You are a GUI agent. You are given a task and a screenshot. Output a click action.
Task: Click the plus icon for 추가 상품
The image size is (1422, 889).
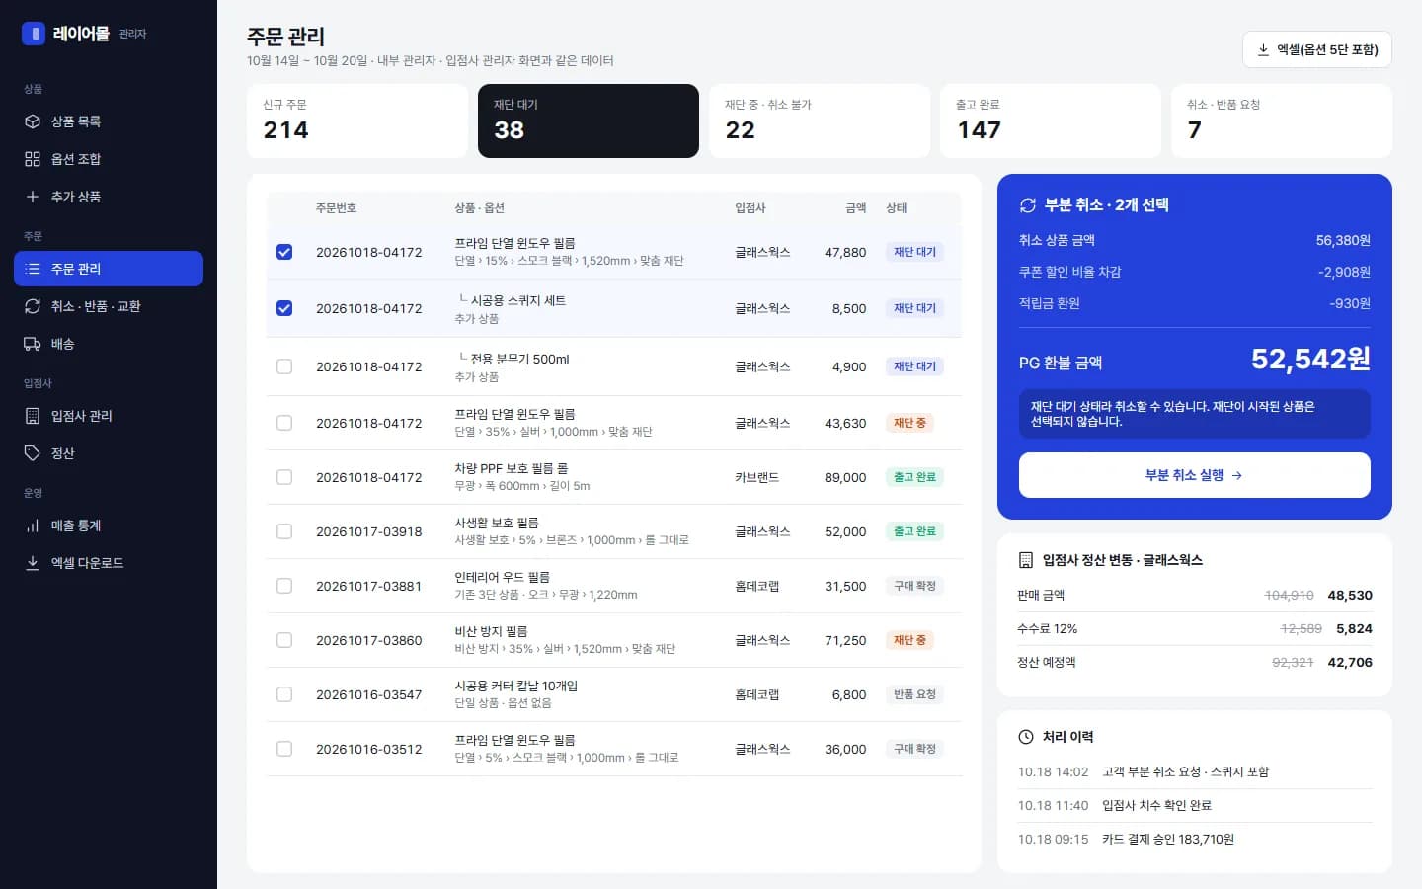33,197
